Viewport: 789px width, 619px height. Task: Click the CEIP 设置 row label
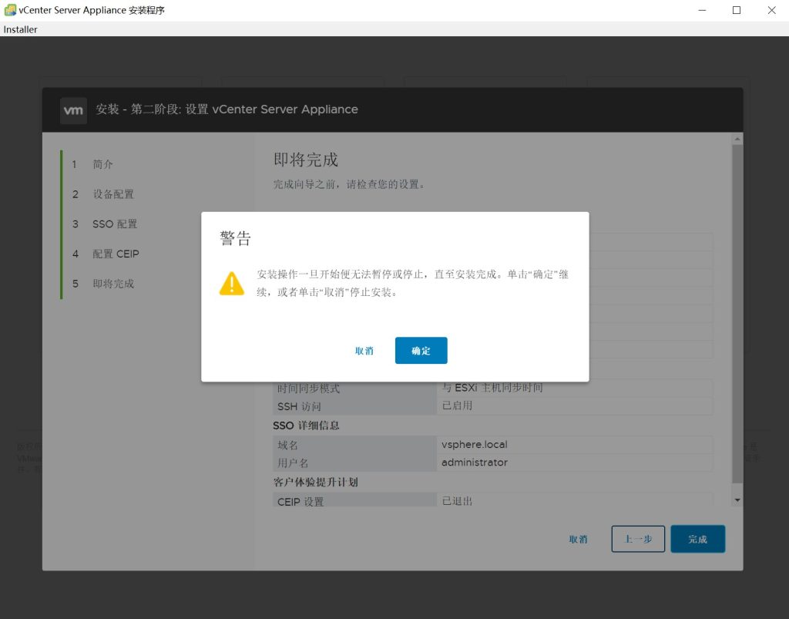[x=300, y=501]
